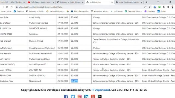Image resolution: width=175 pixels, height=98 pixels.
Task: Click the name SHEIKH AZAM ALI
Action: pos(37,75)
